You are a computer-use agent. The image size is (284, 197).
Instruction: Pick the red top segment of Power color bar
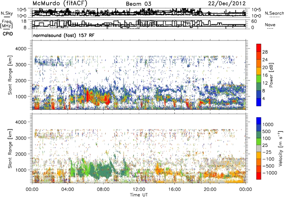tap(259, 48)
